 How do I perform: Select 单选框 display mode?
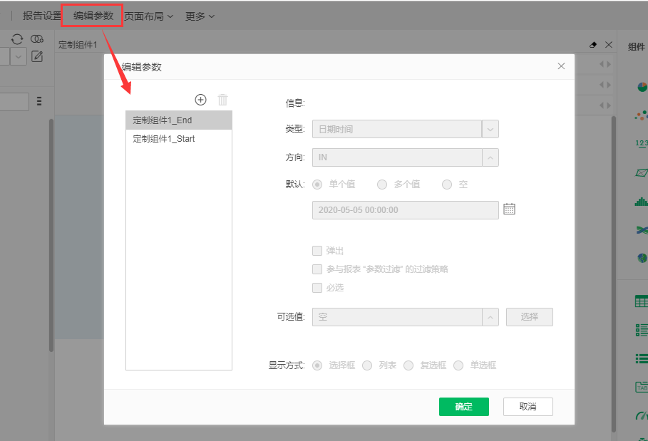coord(458,365)
